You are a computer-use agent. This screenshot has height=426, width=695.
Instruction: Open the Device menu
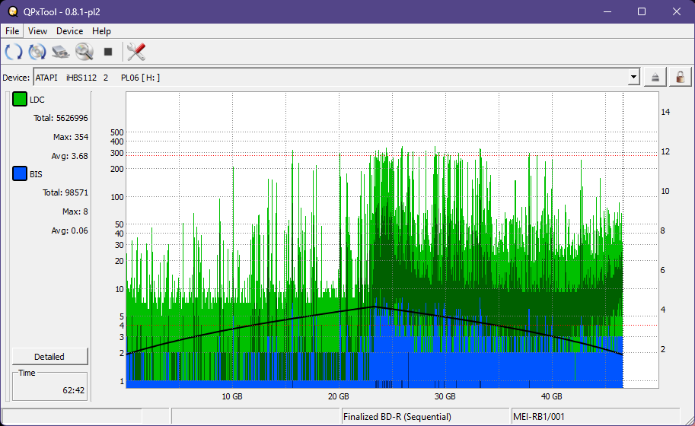pos(69,31)
